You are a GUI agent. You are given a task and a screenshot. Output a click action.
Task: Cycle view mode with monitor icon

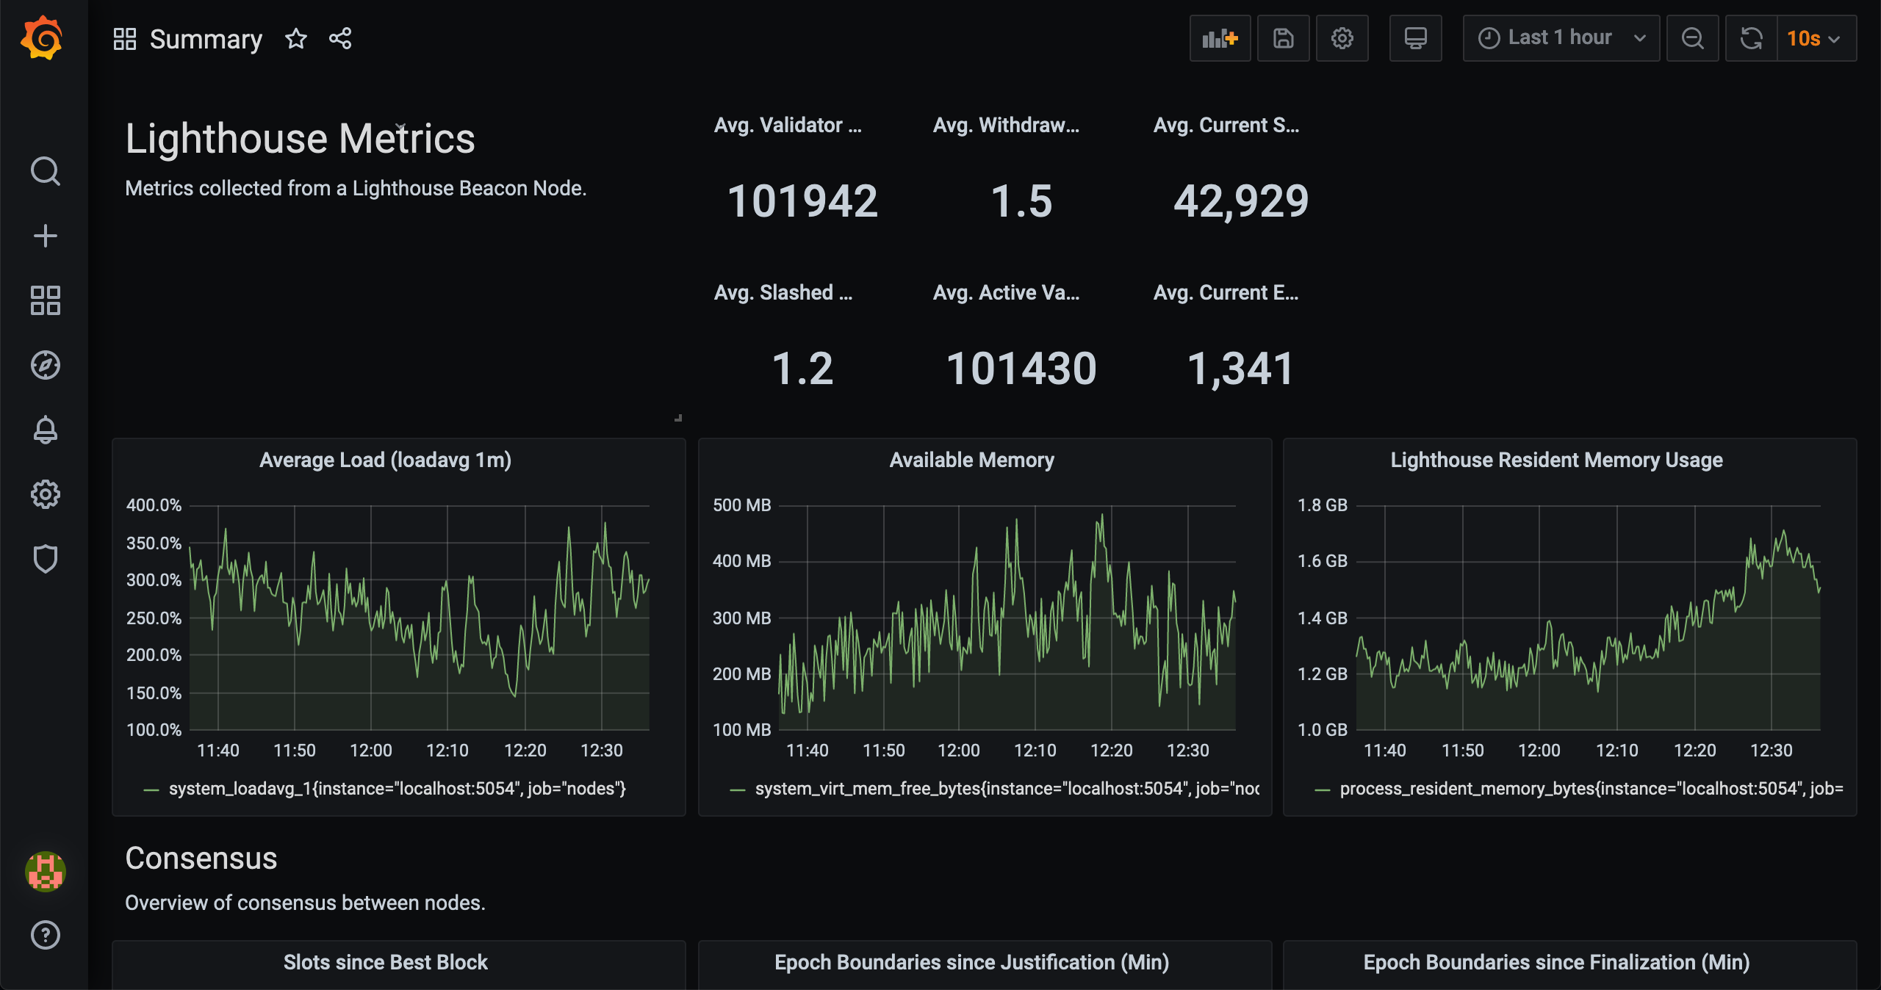[x=1415, y=38]
